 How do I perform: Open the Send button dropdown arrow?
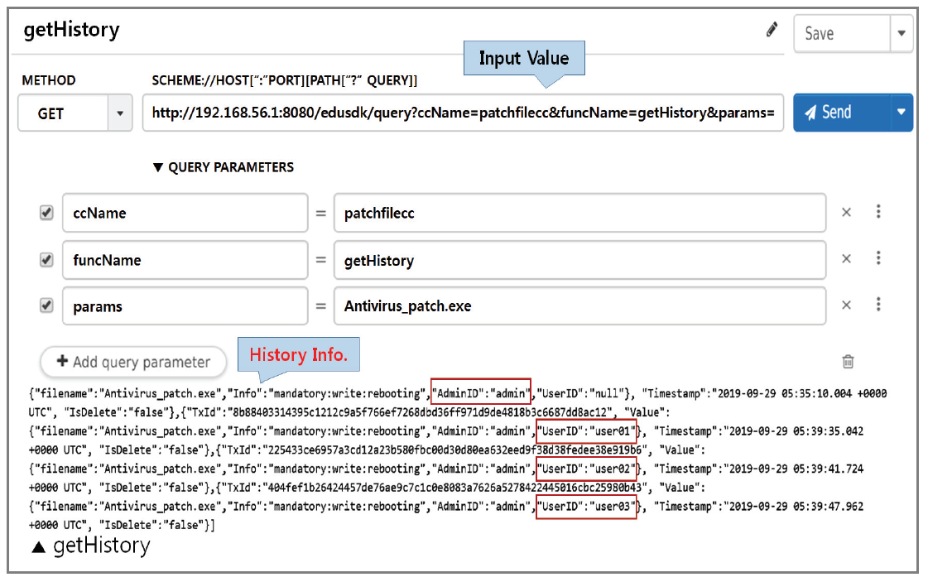tap(901, 113)
